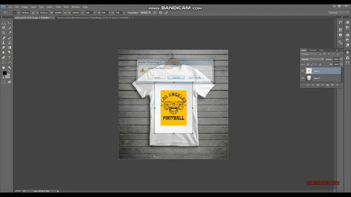Select the Move tool
This screenshot has width=351, height=197.
tap(9, 23)
